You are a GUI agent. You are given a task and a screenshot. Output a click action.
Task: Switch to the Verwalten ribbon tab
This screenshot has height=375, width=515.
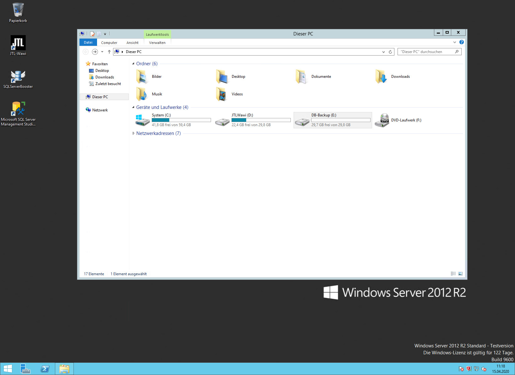(x=157, y=43)
